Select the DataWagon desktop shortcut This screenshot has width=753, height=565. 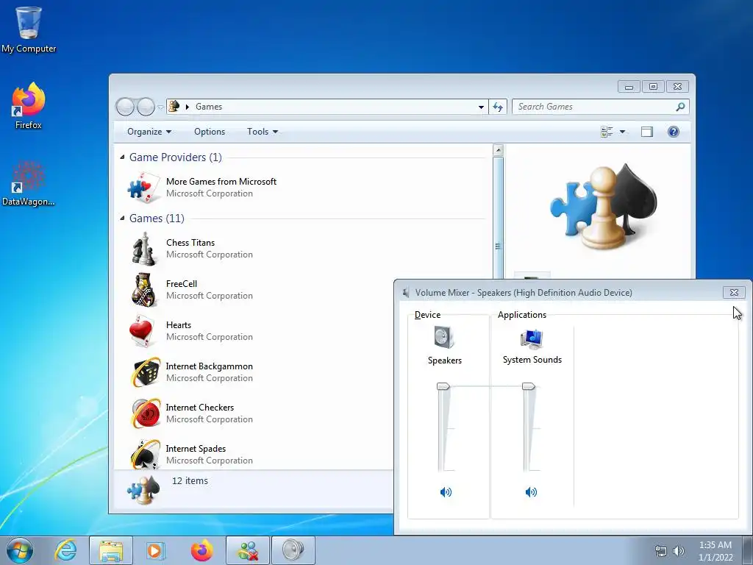coord(29,183)
